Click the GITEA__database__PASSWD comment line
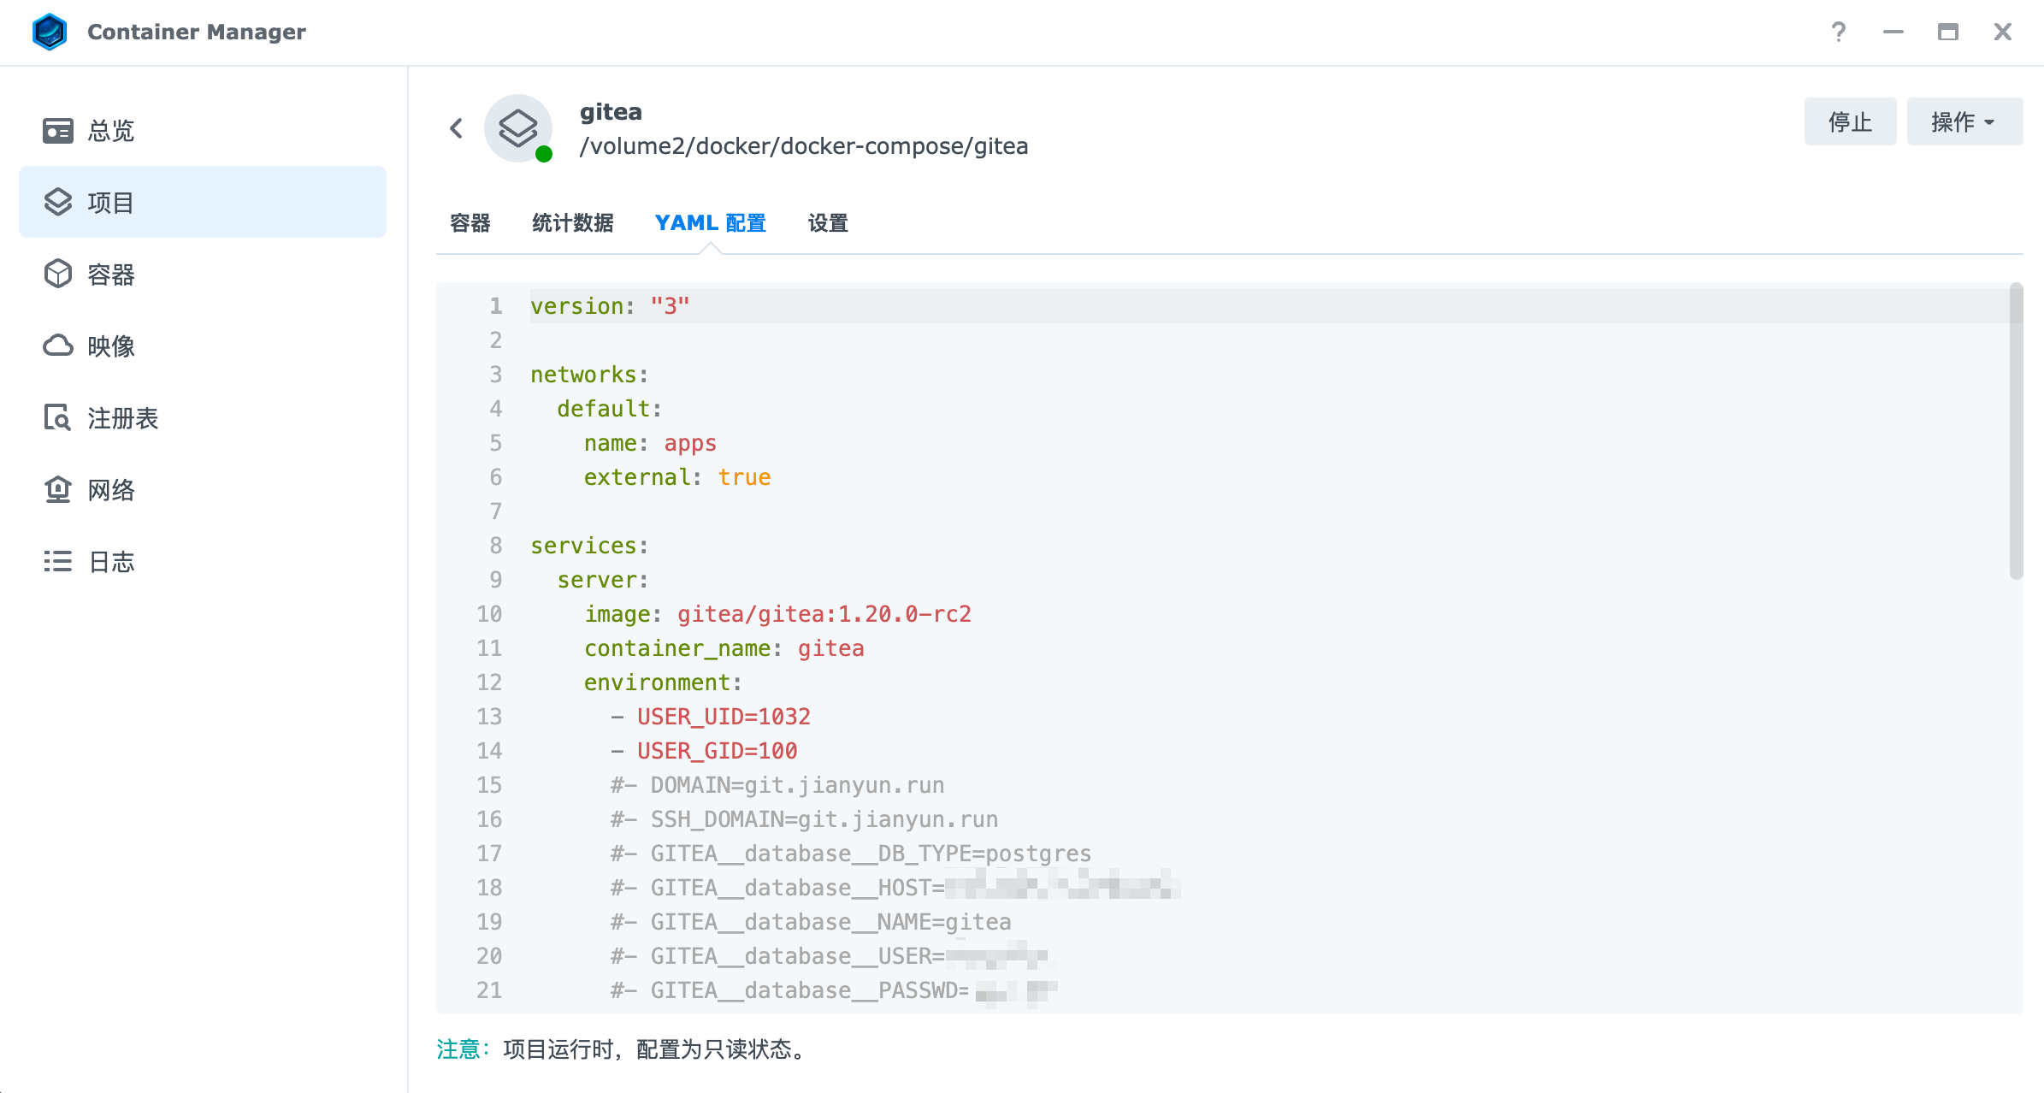 point(834,990)
